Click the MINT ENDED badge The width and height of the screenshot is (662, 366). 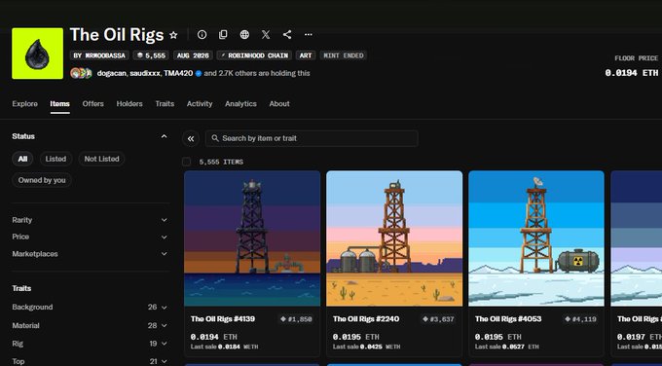pos(344,55)
